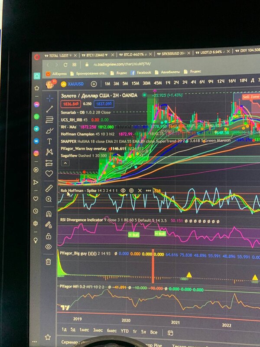Click the tradingview.com address bar
Image resolution: width=260 pixels, height=347 pixels.
click(122, 64)
